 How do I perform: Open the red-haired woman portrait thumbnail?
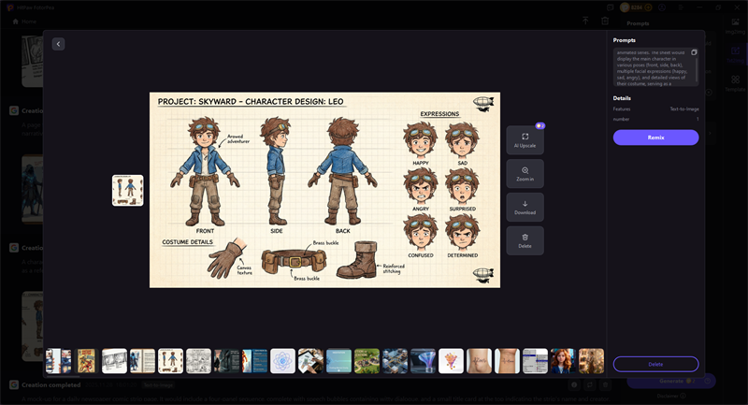[x=563, y=361]
